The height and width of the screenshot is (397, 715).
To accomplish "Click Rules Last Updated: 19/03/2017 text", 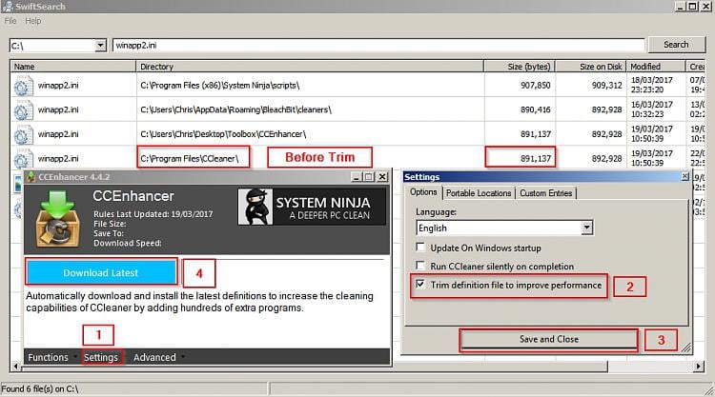I will click(x=153, y=214).
